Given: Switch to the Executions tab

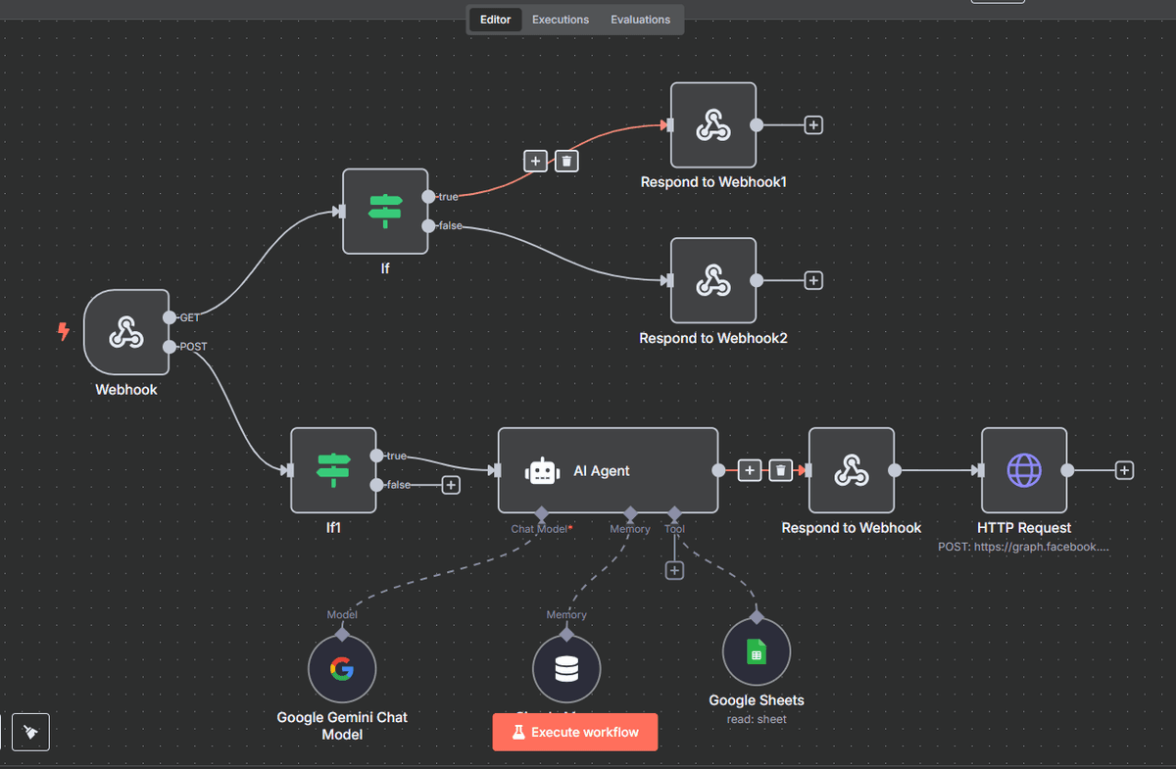Looking at the screenshot, I should pos(561,20).
